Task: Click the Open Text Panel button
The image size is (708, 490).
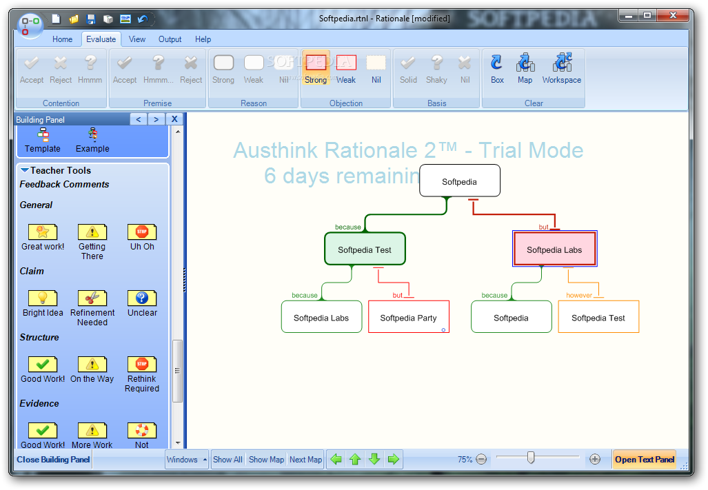Action: [645, 459]
